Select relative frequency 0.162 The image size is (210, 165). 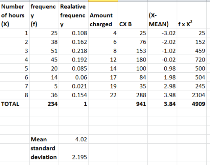pyautogui.click(x=73, y=42)
